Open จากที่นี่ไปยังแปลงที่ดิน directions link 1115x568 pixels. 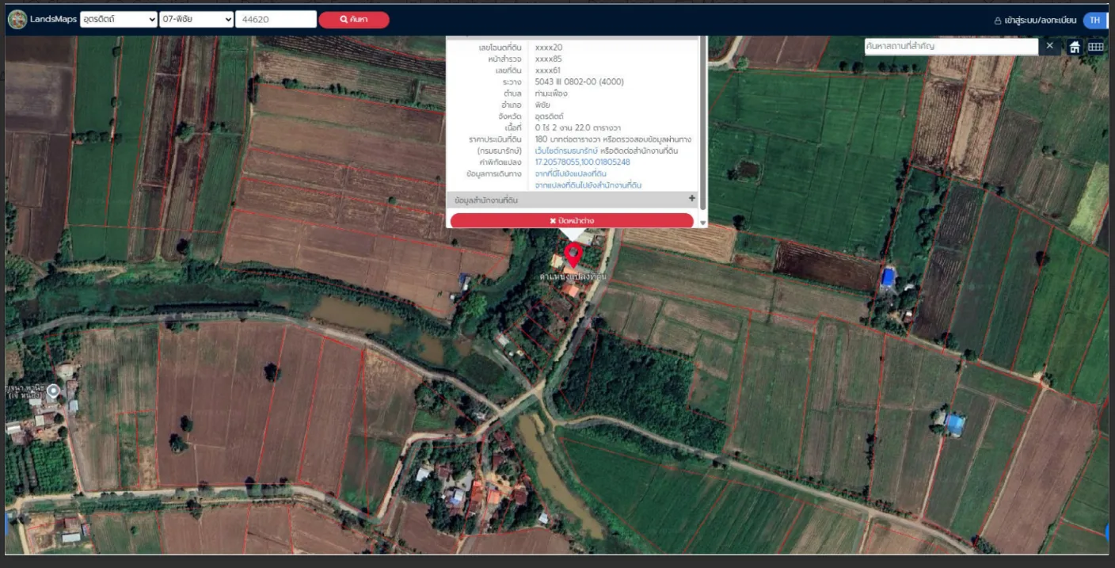[570, 173]
